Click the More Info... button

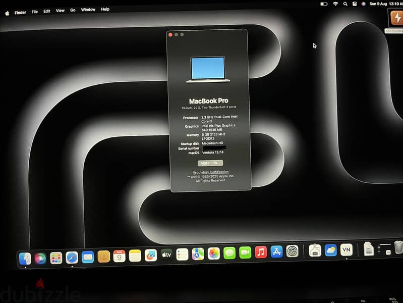point(210,163)
